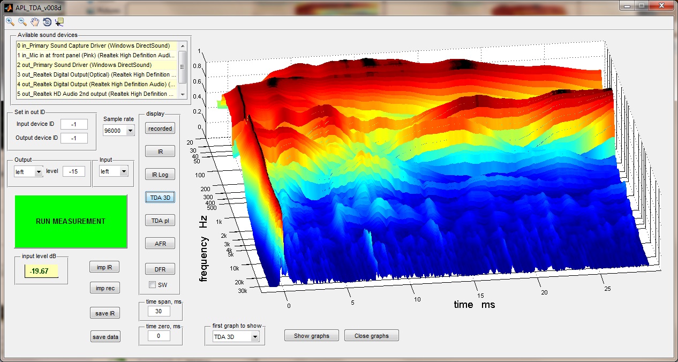Open the Input channel dropdown
Viewport: 678px width, 362px height.
pyautogui.click(x=114, y=171)
